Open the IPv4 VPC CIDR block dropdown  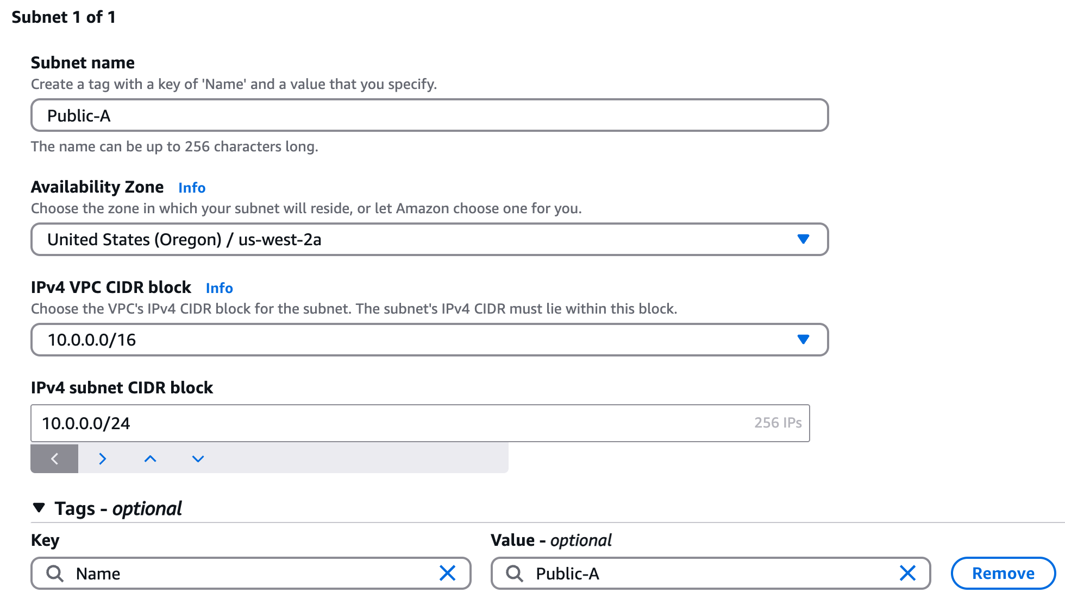(804, 340)
